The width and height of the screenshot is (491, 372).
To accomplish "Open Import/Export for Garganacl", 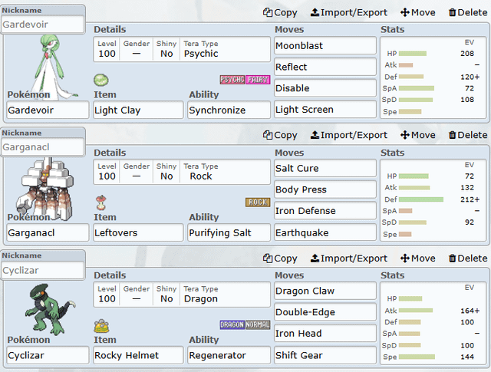I will coord(348,135).
